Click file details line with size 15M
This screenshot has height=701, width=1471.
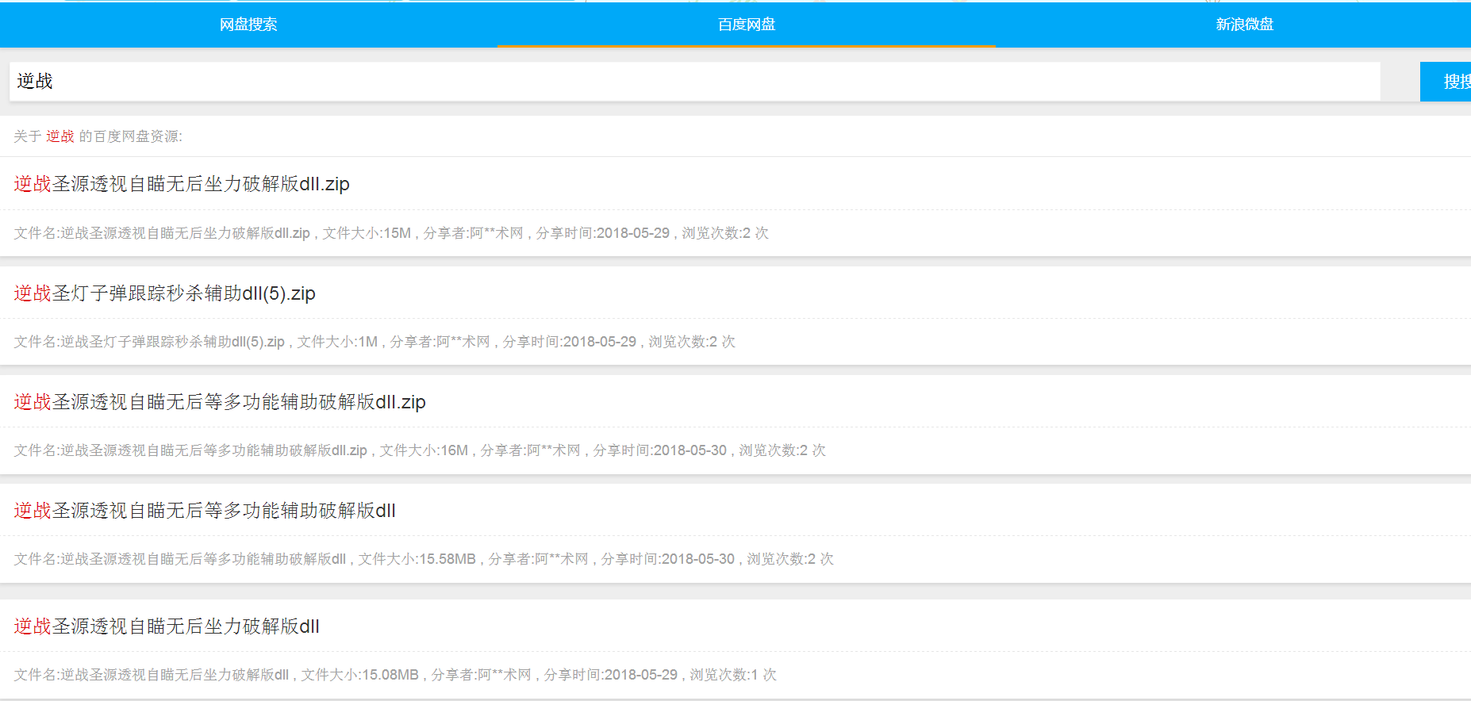(391, 233)
